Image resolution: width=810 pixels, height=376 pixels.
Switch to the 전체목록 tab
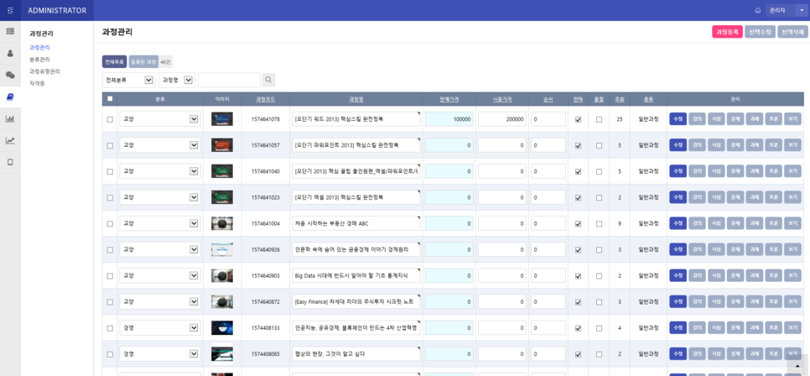114,61
